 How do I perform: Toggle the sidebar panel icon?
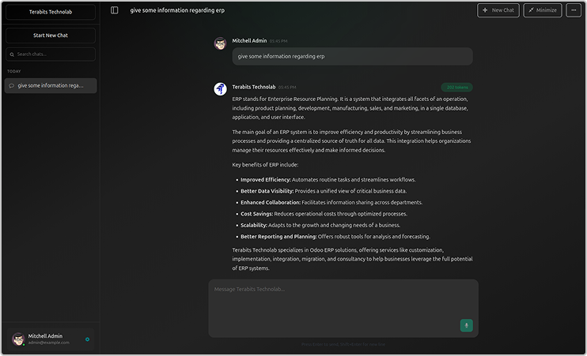point(115,10)
